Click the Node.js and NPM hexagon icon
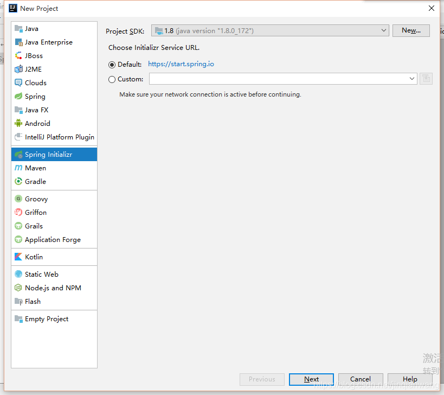Screen dimensions: 444x395 pos(18,288)
